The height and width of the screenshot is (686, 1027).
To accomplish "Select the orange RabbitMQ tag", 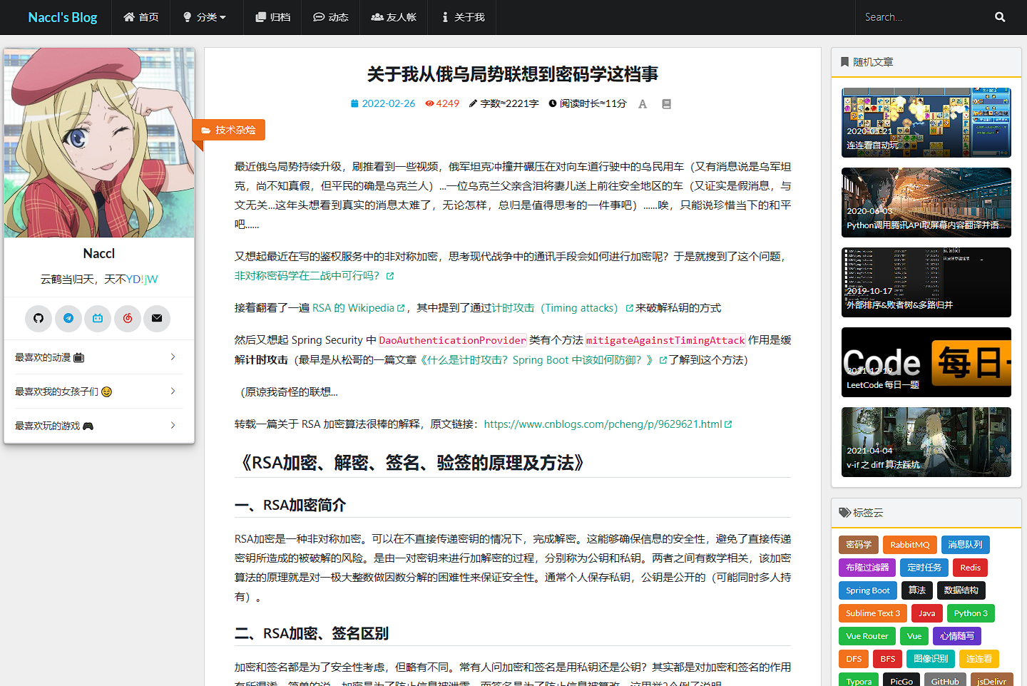I will tap(909, 545).
